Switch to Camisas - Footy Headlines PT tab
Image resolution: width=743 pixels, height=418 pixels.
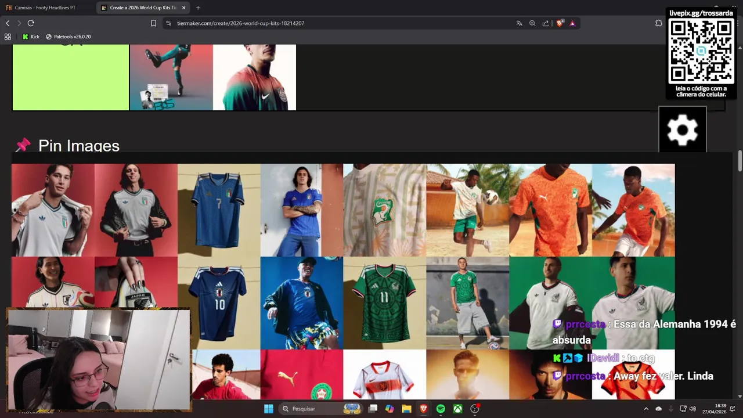(45, 8)
